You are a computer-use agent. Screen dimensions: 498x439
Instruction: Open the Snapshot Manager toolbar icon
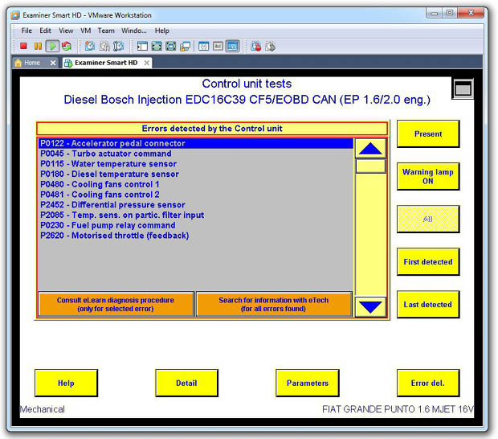(118, 47)
